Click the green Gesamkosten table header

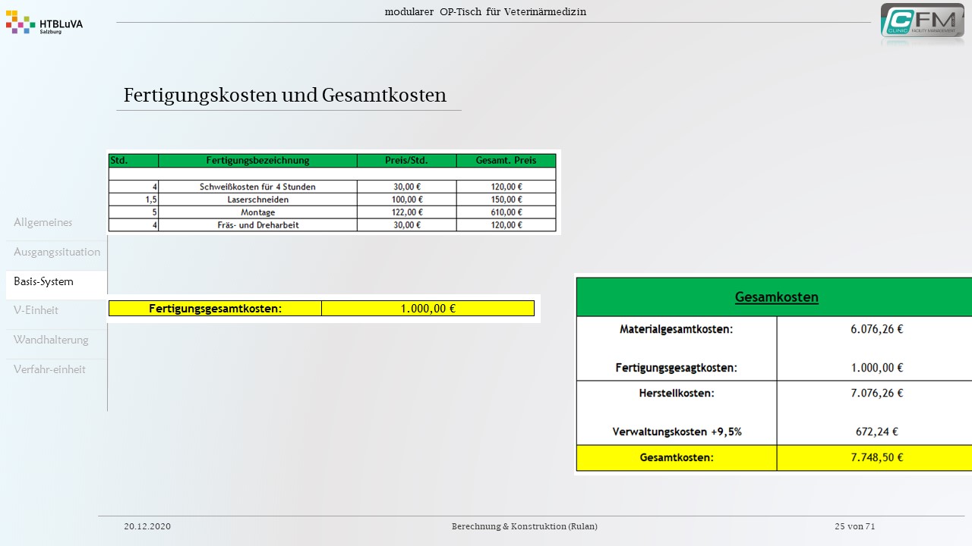[776, 297]
